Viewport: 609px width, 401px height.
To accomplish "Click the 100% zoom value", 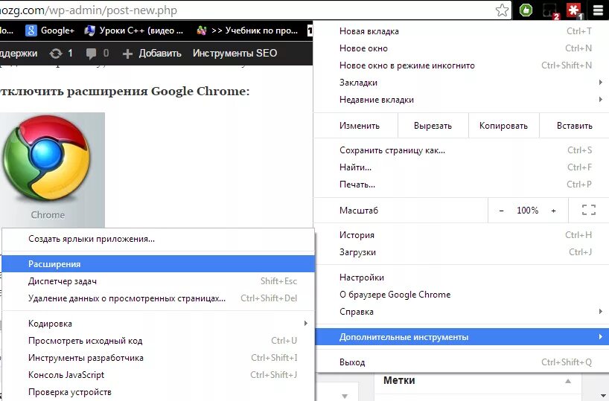I will 527,211.
